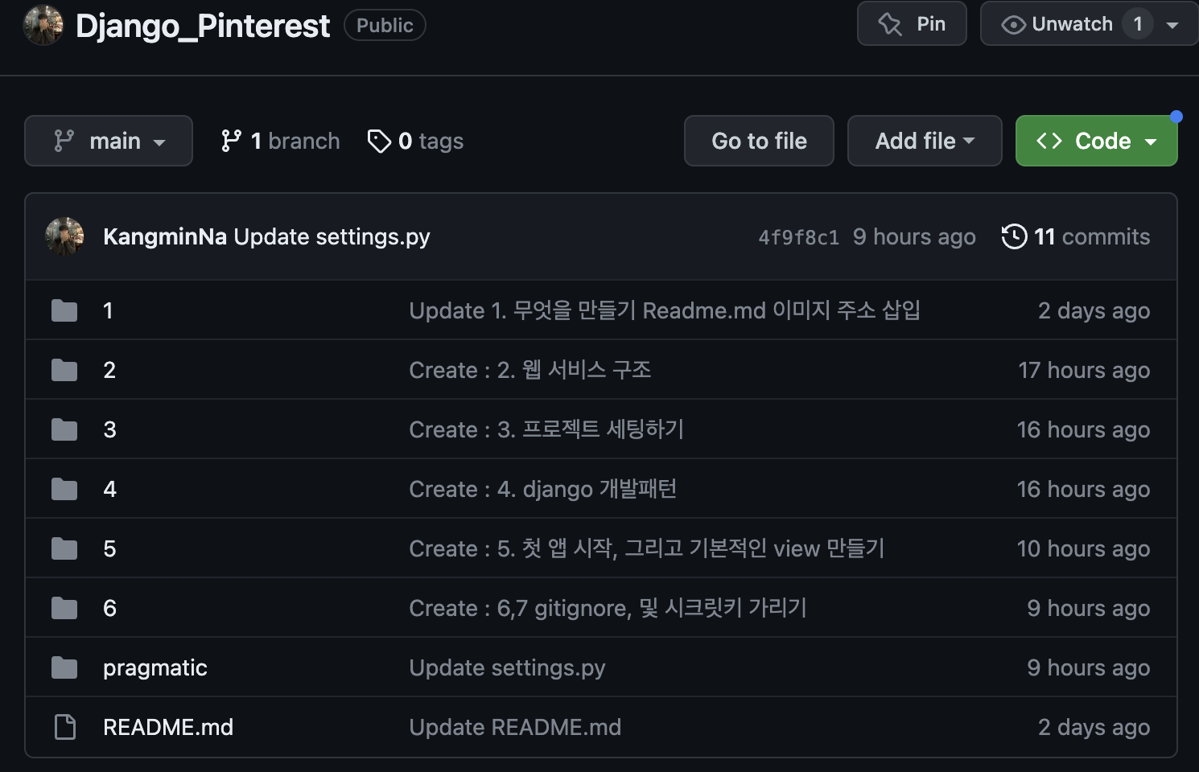This screenshot has height=772, width=1199.
Task: Click the folder icon for directory 3
Action: 64,429
